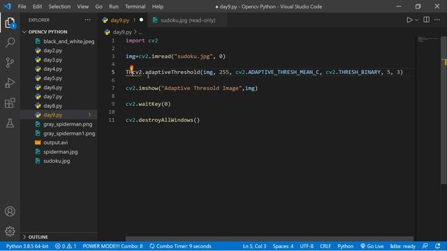The height and width of the screenshot is (251, 447).
Task: Open day5.py file
Action: click(53, 78)
